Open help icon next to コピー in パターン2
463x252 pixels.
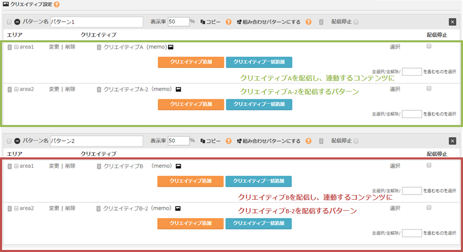tap(229, 141)
